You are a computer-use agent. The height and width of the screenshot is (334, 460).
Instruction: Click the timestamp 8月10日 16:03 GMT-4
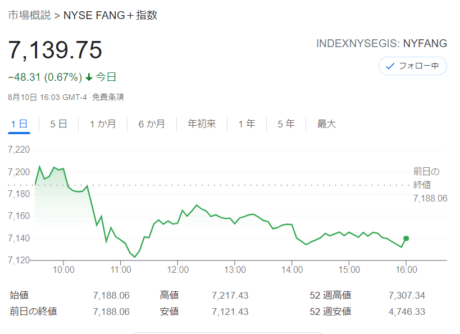click(47, 97)
